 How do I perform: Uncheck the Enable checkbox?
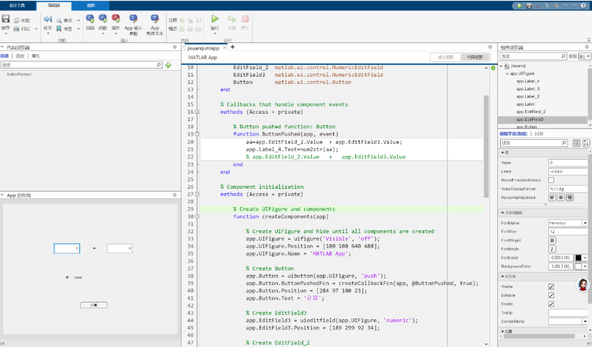point(551,304)
